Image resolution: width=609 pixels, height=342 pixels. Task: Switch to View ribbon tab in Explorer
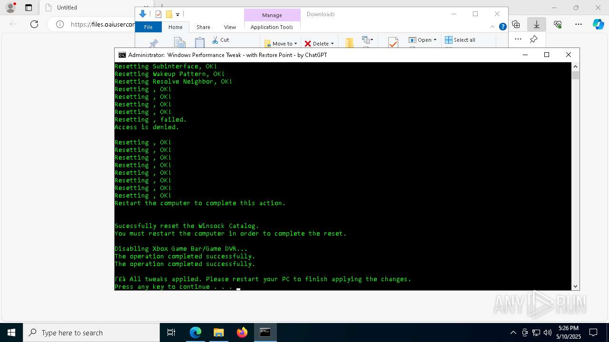click(230, 27)
